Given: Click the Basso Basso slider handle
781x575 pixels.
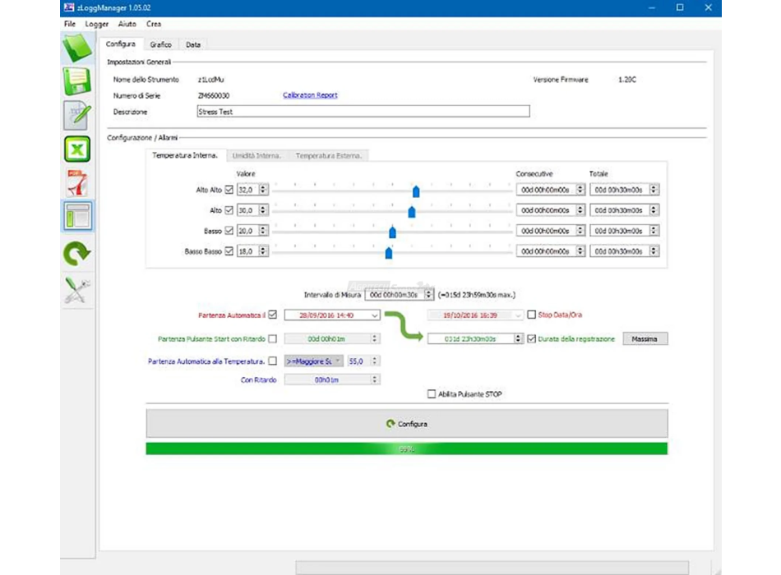Looking at the screenshot, I should tap(389, 253).
